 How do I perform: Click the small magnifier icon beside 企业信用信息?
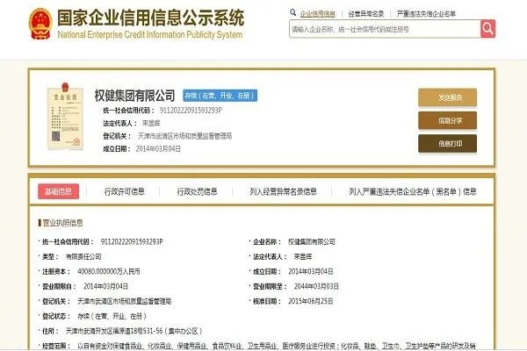[293, 13]
